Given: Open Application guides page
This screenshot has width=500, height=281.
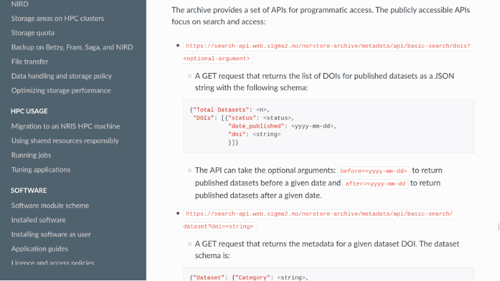Looking at the screenshot, I should click(40, 249).
